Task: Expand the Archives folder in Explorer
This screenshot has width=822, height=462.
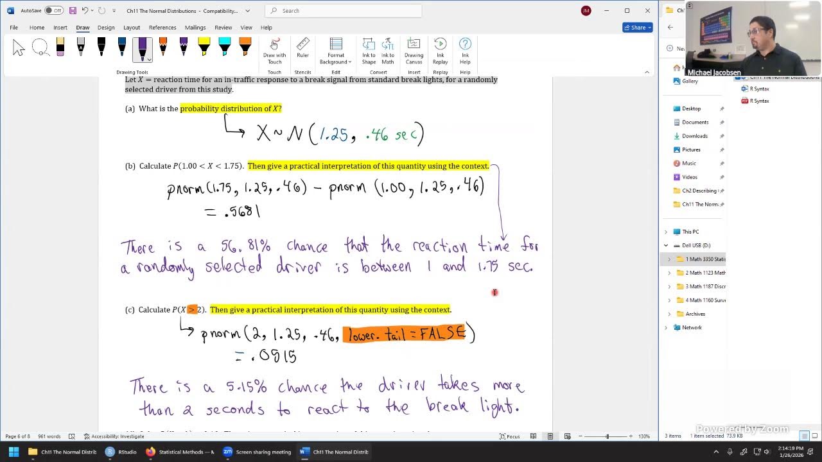Action: [x=669, y=314]
